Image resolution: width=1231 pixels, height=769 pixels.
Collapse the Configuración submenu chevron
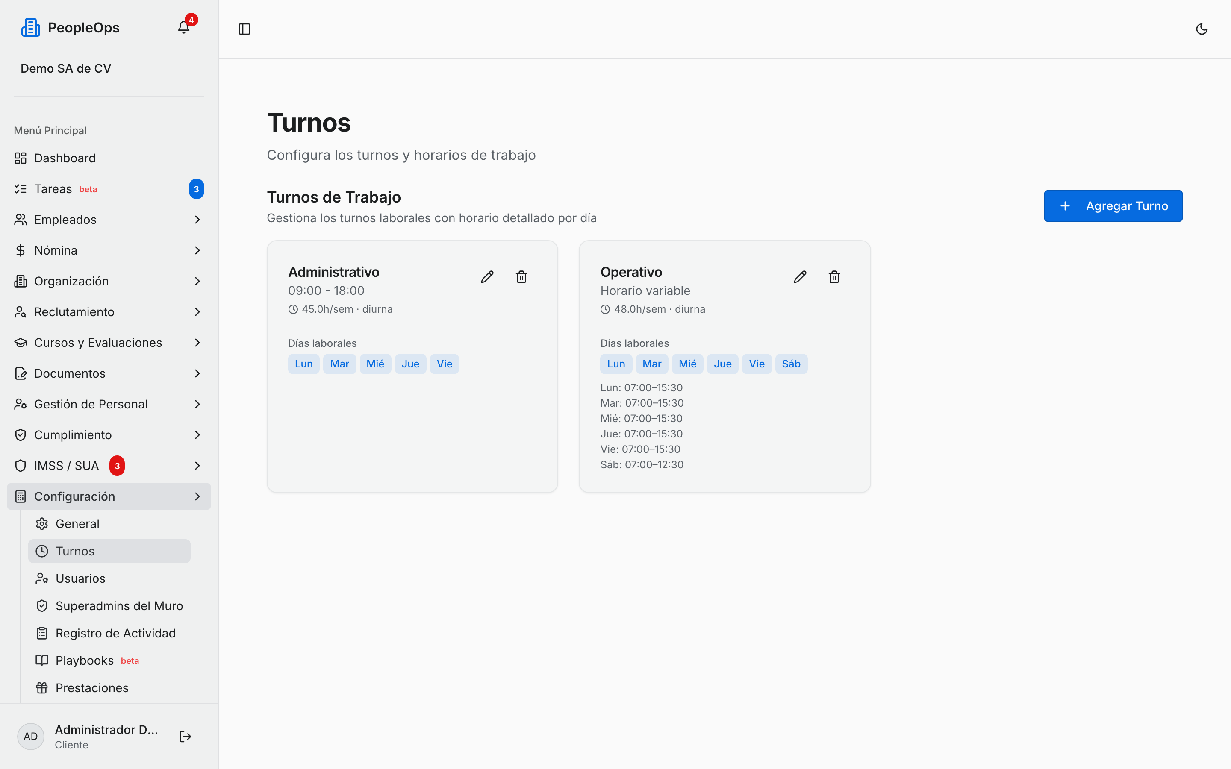(x=197, y=496)
